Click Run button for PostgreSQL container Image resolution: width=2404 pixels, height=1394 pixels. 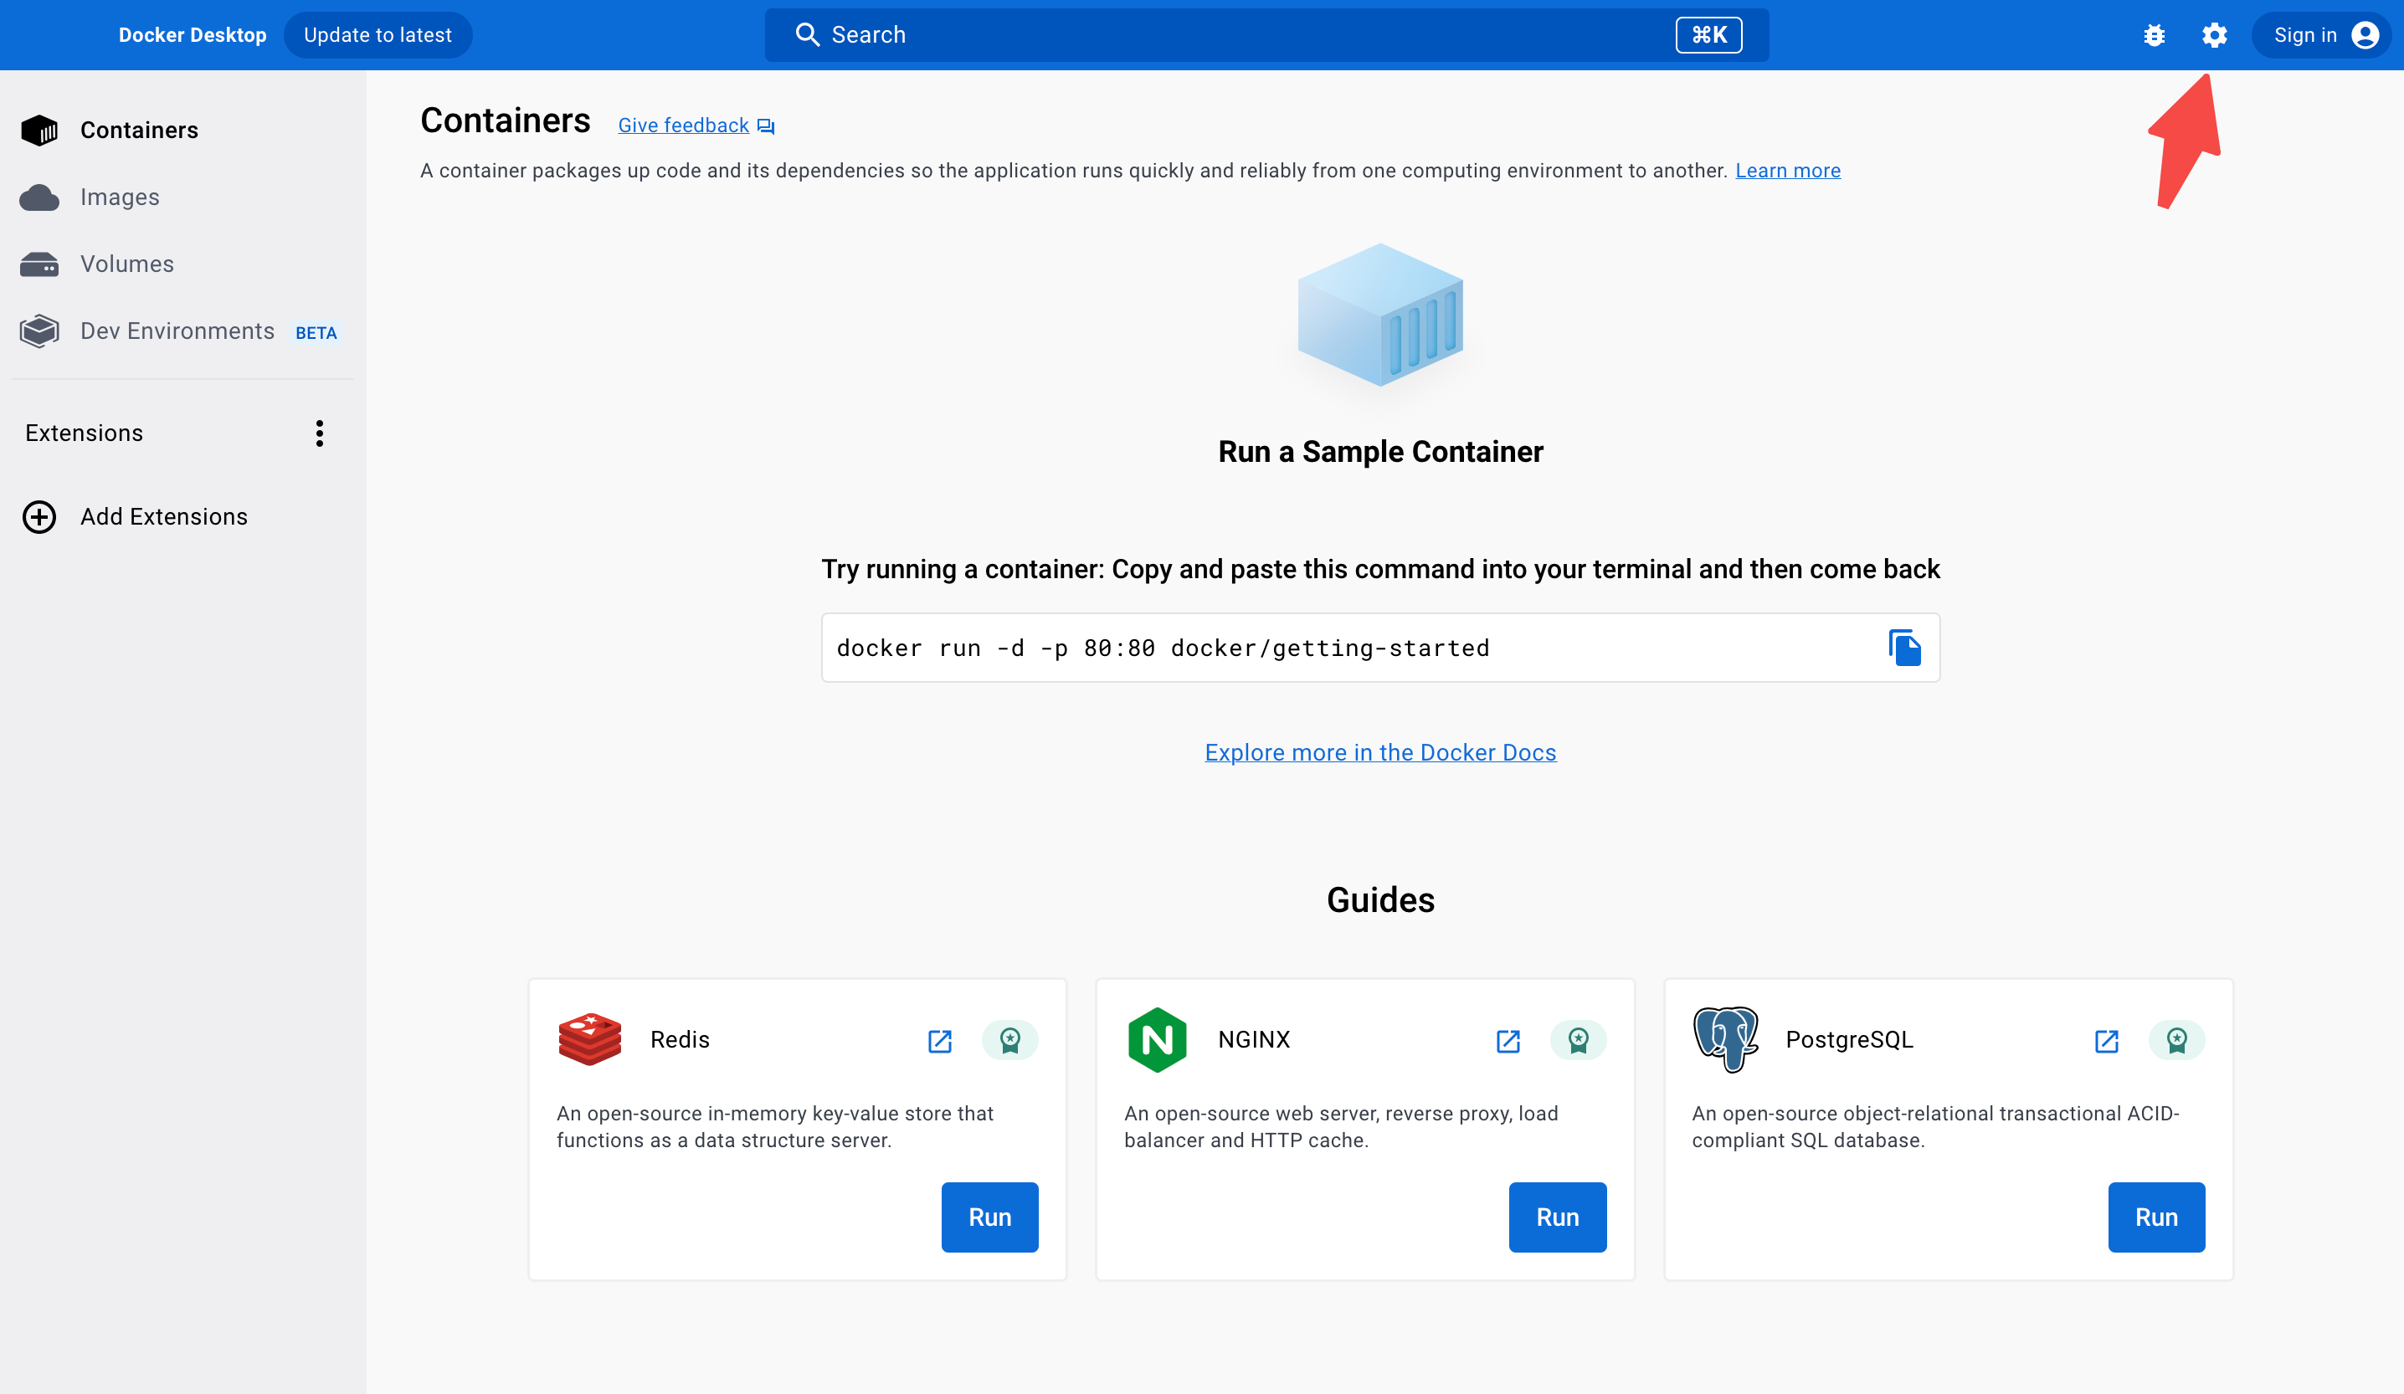[2156, 1217]
